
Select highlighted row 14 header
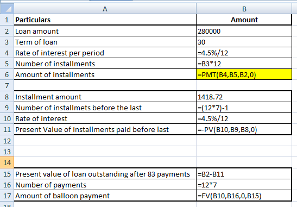tap(7, 162)
